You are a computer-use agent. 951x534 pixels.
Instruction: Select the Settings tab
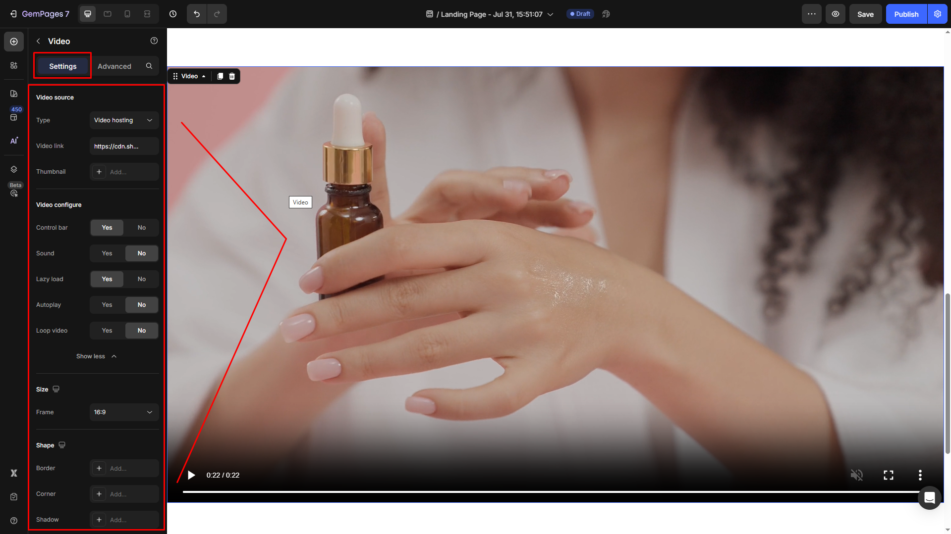coord(63,66)
